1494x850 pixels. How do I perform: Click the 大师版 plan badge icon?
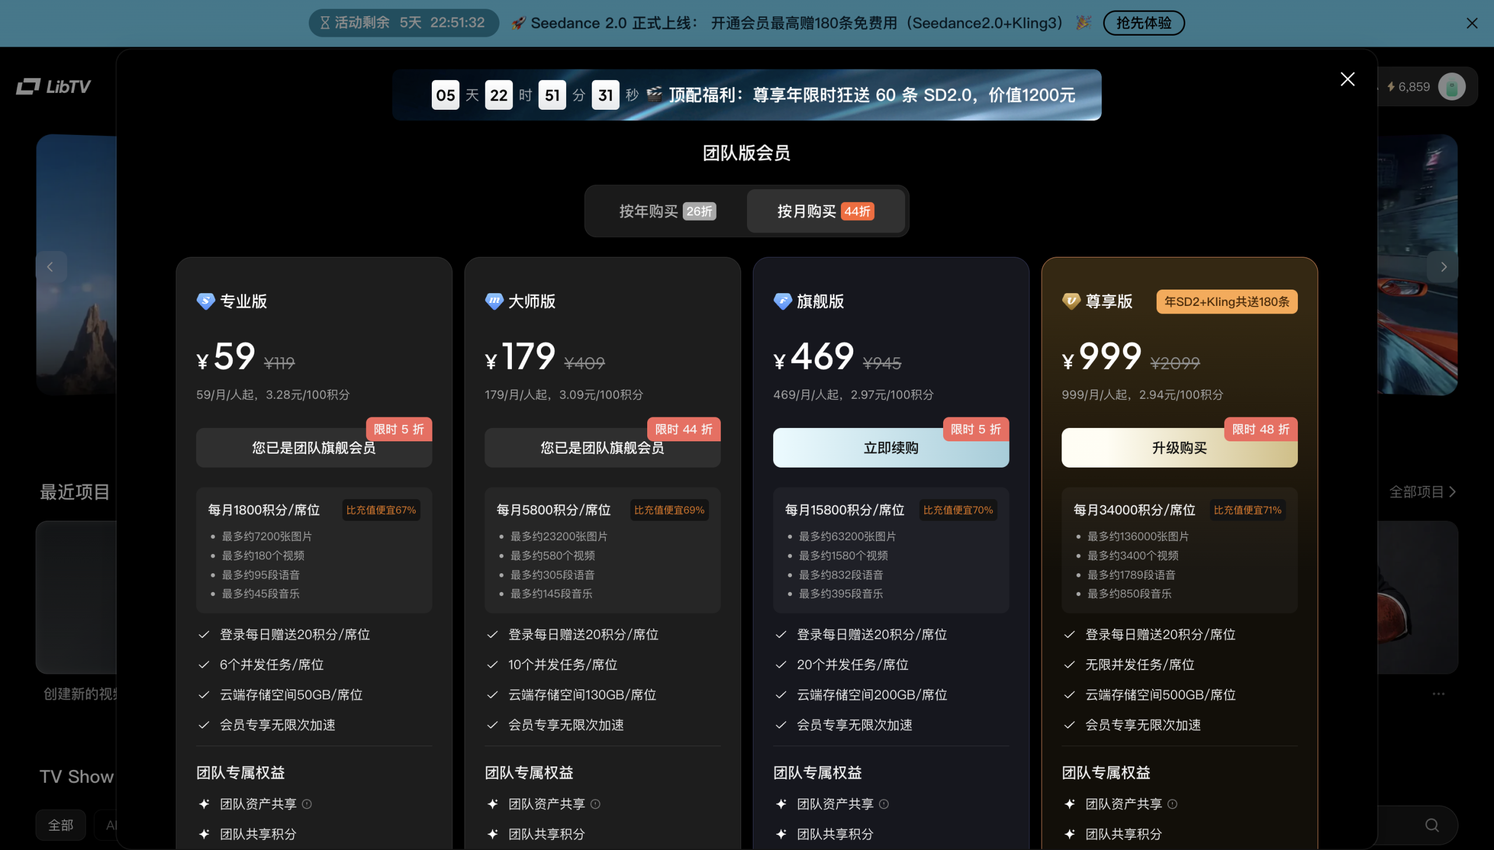click(494, 301)
